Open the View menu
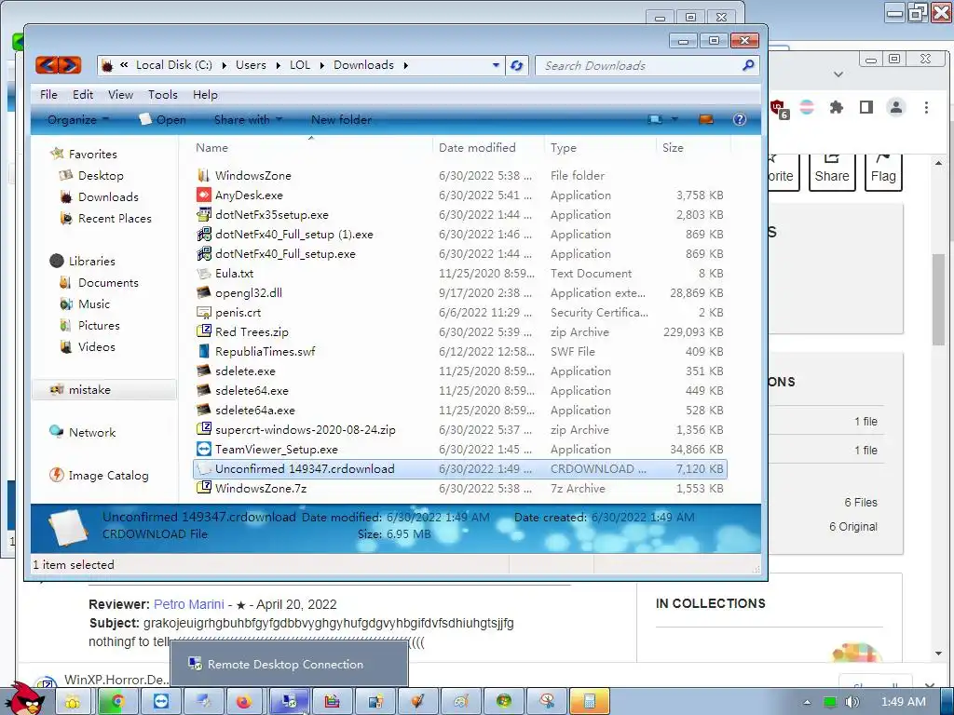This screenshot has width=954, height=715. pyautogui.click(x=120, y=95)
